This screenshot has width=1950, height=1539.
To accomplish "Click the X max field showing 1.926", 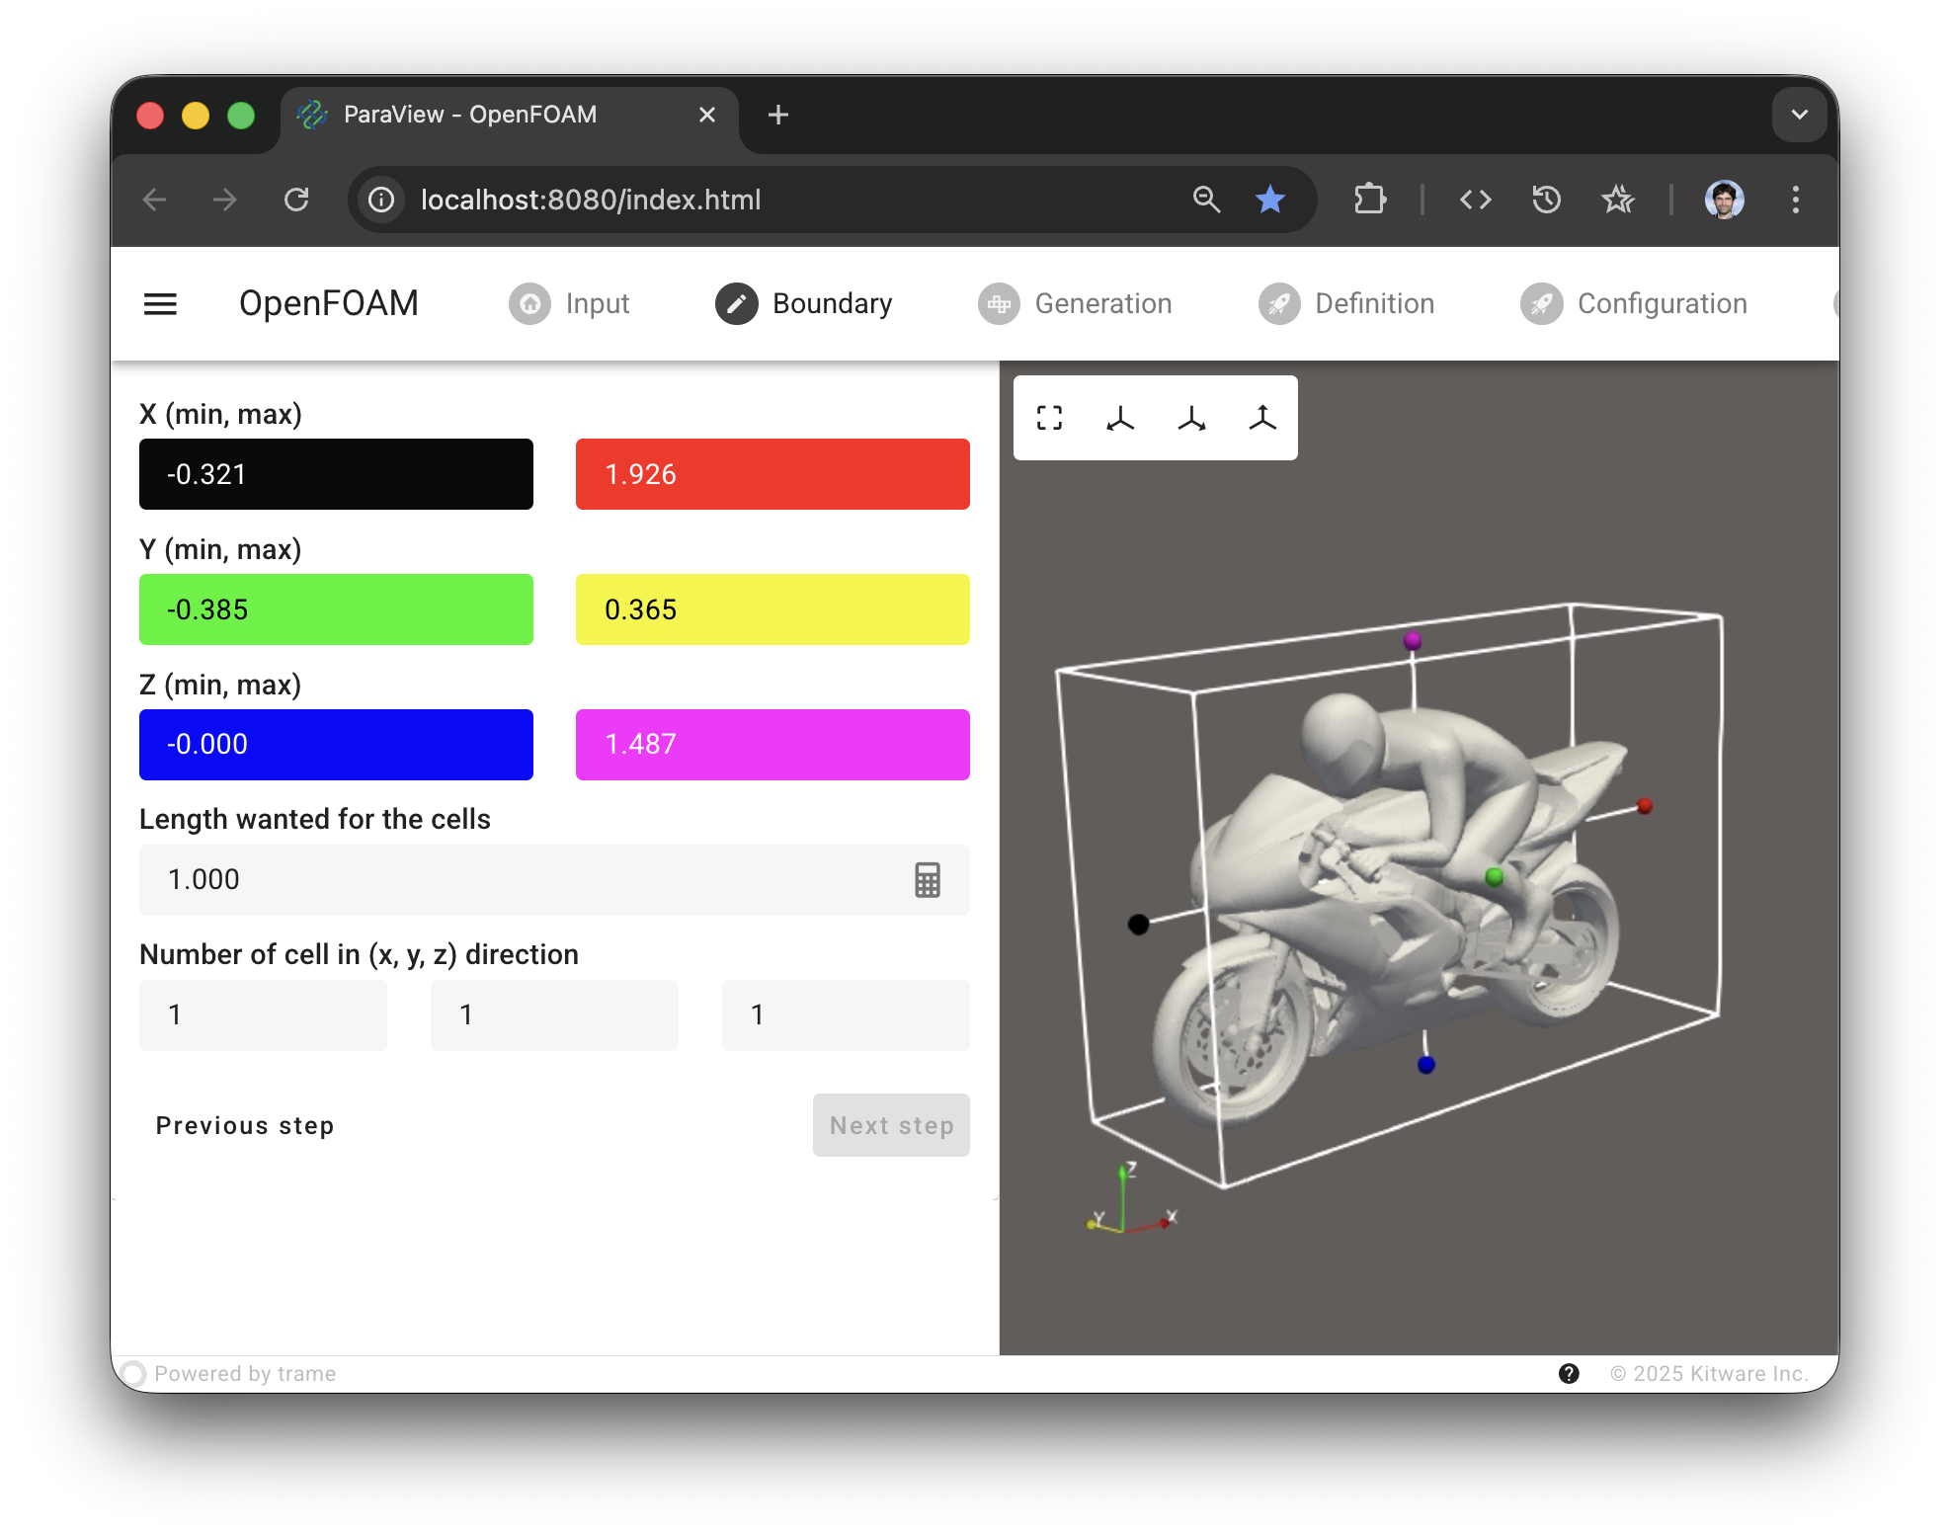I will [x=772, y=474].
